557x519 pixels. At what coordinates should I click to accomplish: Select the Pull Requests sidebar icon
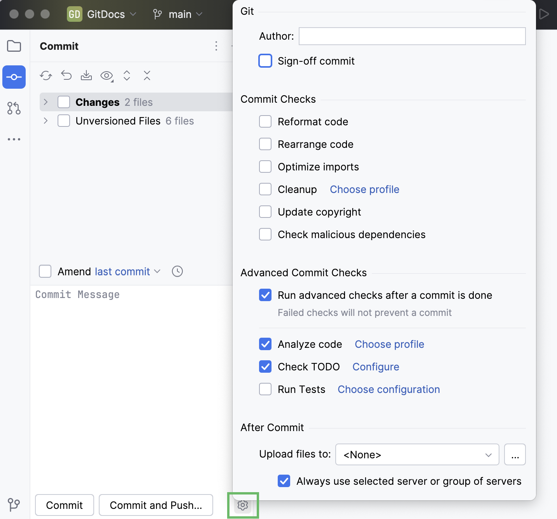tap(14, 109)
